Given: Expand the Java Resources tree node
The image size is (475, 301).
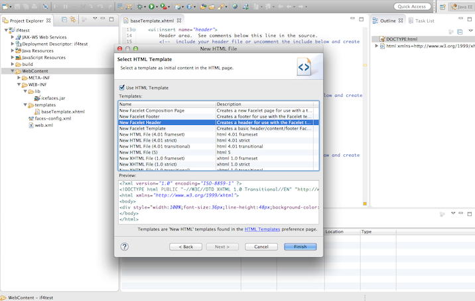Looking at the screenshot, I should 12,50.
